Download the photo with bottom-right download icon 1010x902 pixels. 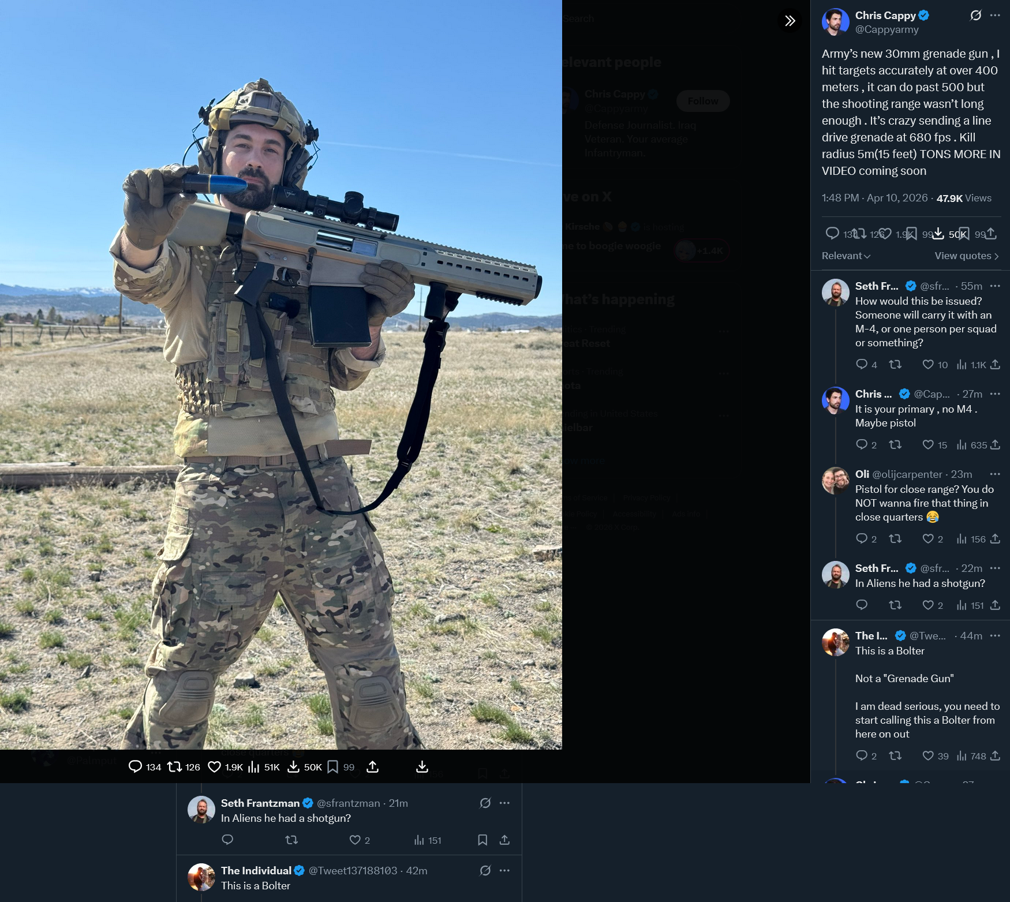pos(422,766)
